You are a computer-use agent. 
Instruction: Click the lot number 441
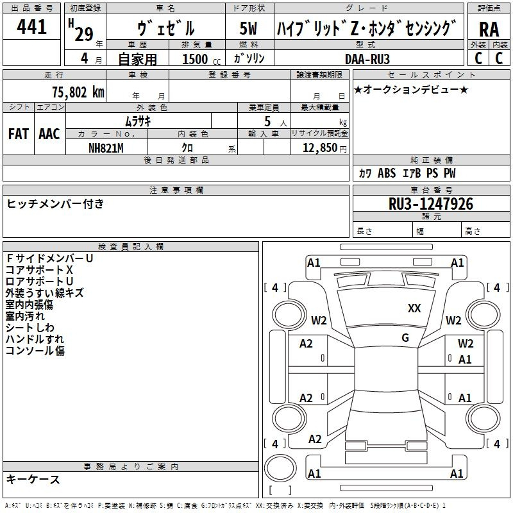[32, 28]
